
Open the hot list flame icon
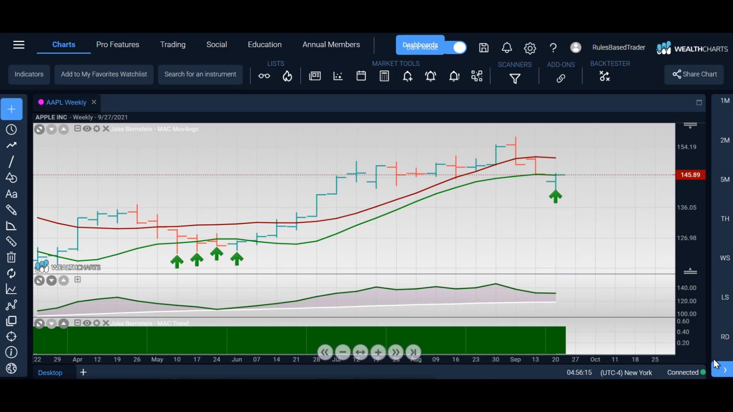point(287,76)
